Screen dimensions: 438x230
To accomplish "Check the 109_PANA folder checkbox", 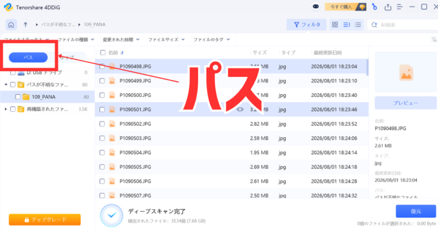I will coord(18,97).
